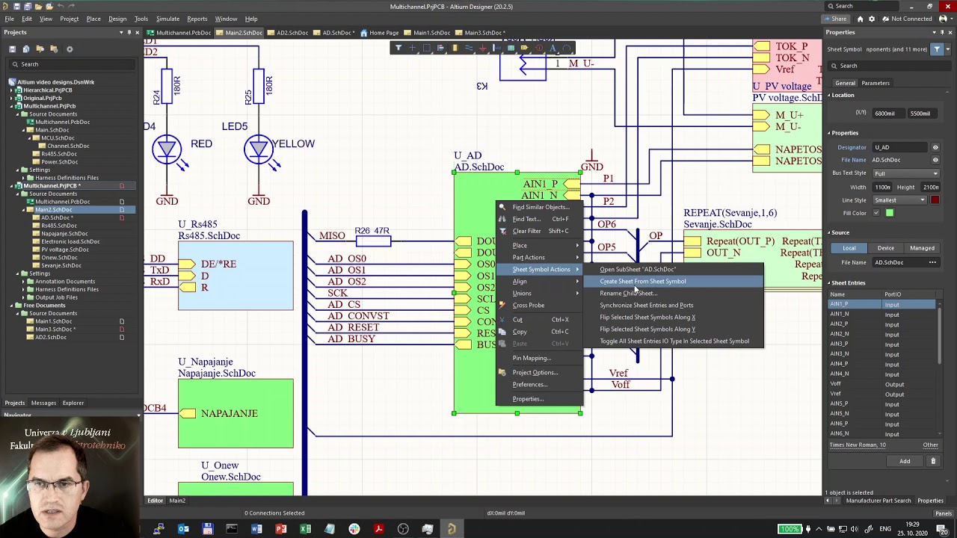Open PowerPoint from the Windows taskbar
The height and width of the screenshot is (538, 957).
pyautogui.click(x=280, y=529)
